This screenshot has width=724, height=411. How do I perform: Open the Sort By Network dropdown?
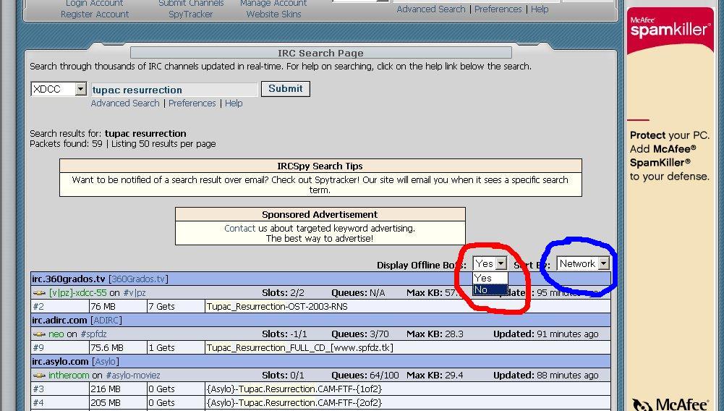click(x=583, y=263)
